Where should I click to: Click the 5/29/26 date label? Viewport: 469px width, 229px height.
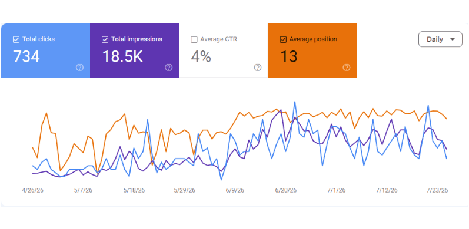185,190
